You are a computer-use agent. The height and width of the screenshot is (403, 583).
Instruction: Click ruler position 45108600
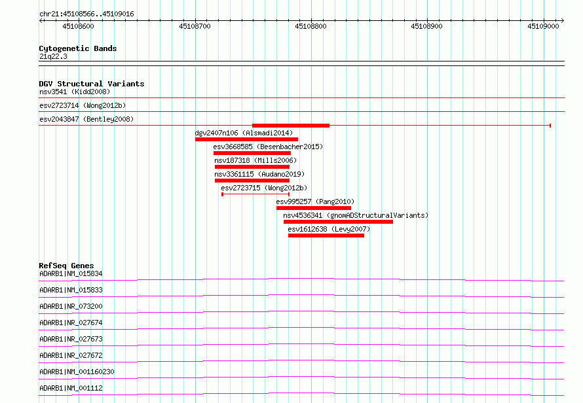[78, 26]
